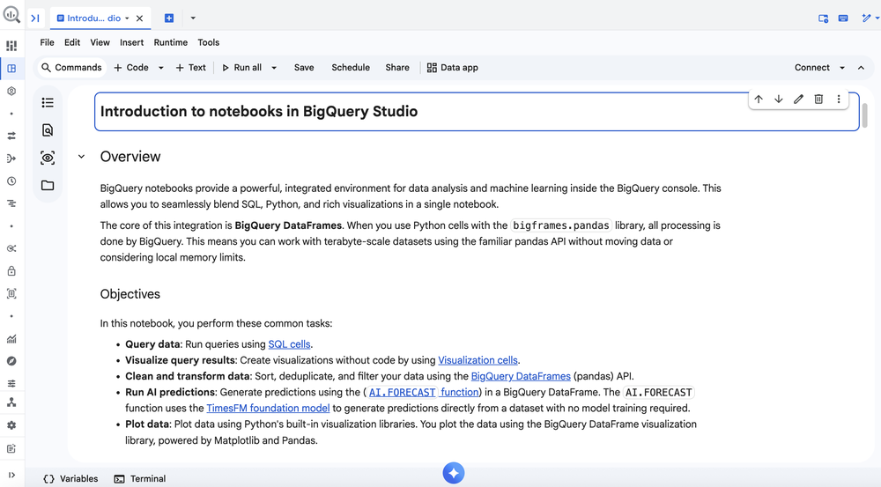Edit the title cell with the pencil icon
This screenshot has height=487, width=881.
798,99
